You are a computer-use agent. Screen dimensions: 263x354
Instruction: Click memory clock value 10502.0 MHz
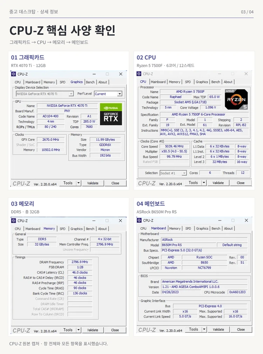pyautogui.click(x=51, y=150)
